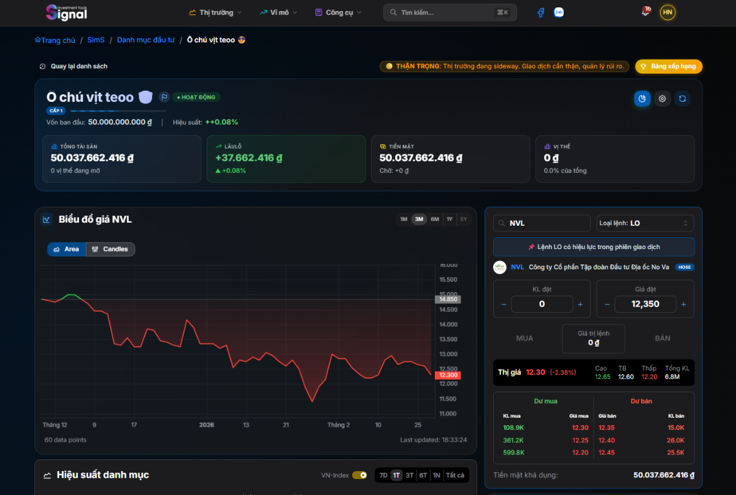Click flag icon beside portfolio name

tap(164, 97)
